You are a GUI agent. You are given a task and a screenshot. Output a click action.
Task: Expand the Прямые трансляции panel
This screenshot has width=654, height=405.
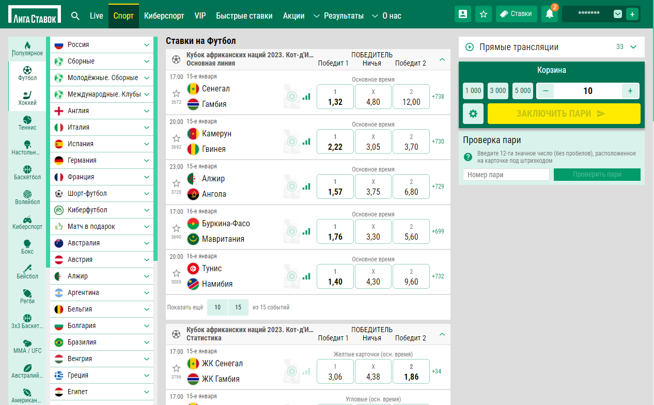(x=633, y=47)
